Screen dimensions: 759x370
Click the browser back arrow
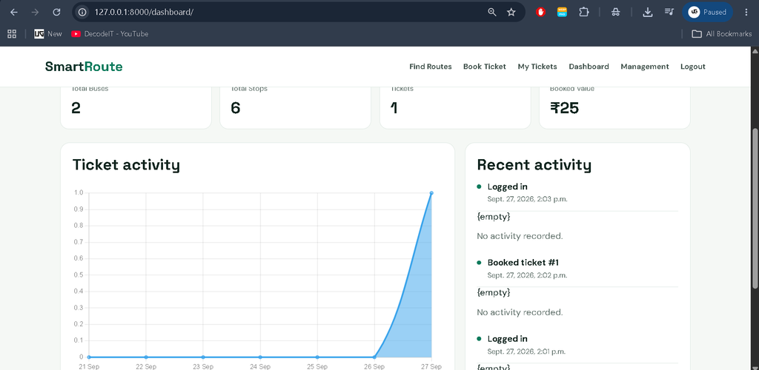click(14, 12)
